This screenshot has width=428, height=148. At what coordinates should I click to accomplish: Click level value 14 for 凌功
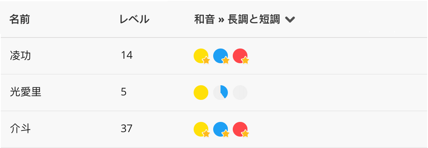(127, 55)
